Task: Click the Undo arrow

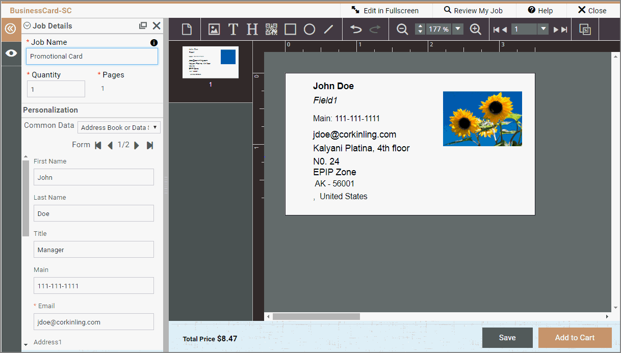Action: 356,30
